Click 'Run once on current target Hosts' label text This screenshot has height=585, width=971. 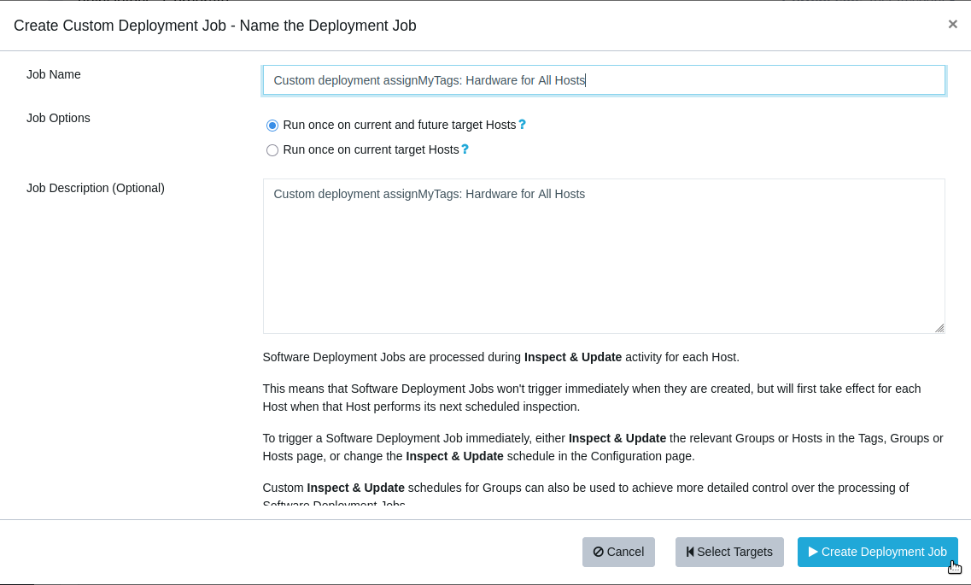tap(371, 149)
